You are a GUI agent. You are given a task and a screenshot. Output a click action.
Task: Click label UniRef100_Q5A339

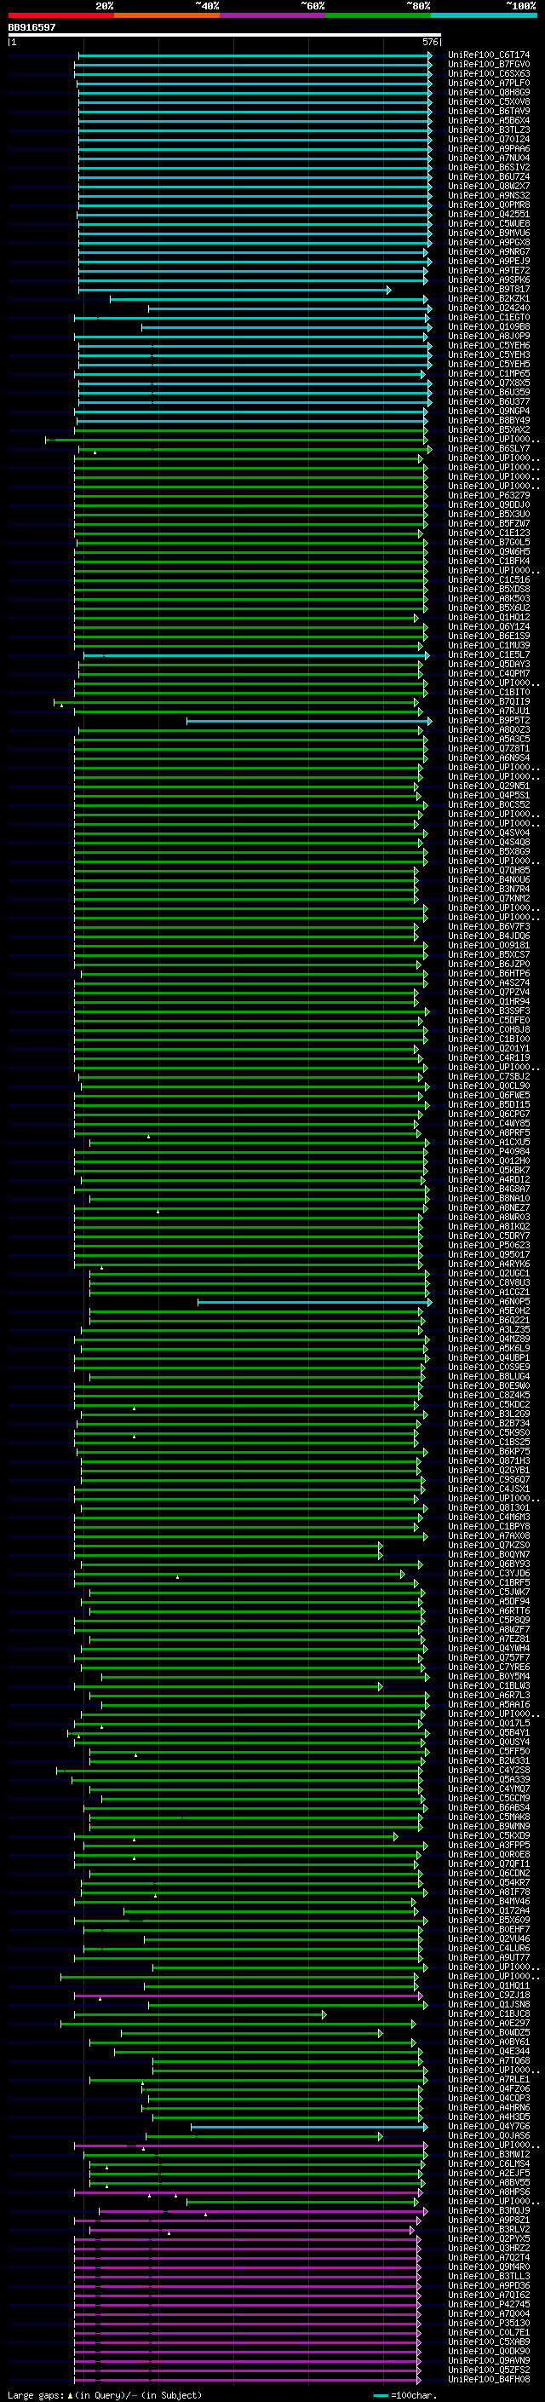[x=489, y=1779]
